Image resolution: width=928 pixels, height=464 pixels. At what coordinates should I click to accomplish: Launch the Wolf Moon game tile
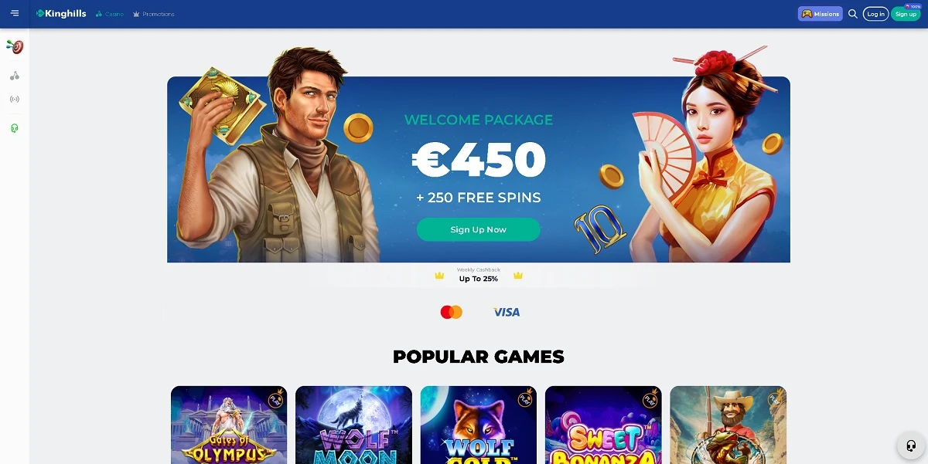pyautogui.click(x=353, y=425)
